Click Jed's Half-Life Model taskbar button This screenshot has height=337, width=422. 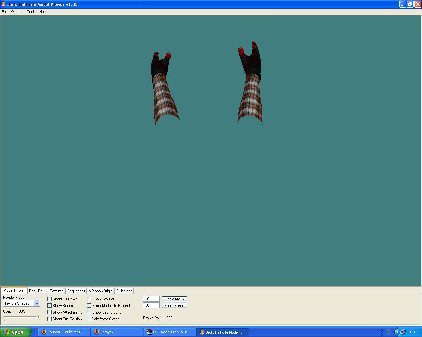223,332
